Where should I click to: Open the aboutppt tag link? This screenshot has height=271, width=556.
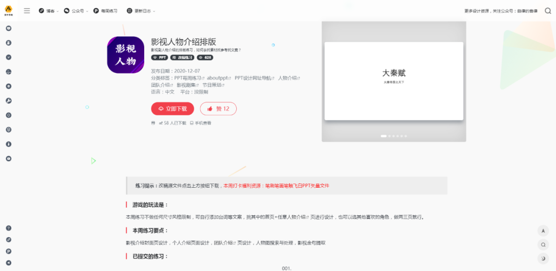click(219, 78)
